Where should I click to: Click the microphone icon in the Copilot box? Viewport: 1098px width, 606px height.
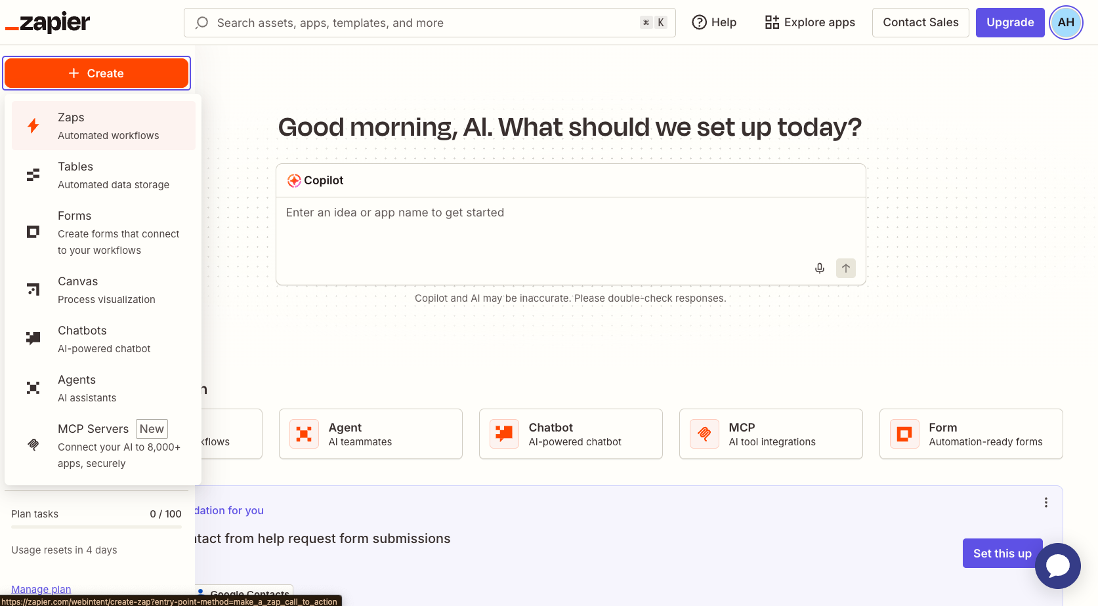click(x=819, y=268)
